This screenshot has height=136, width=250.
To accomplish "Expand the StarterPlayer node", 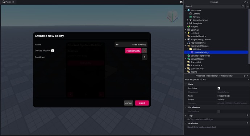I will click(x=186, y=69).
